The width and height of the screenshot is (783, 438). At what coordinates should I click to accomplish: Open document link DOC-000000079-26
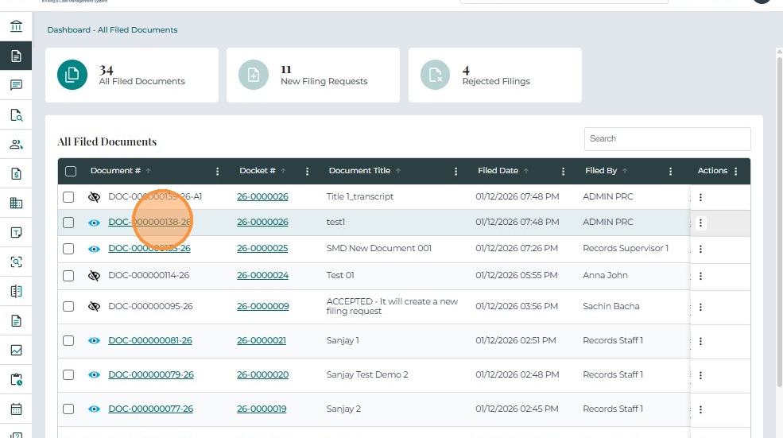[151, 374]
